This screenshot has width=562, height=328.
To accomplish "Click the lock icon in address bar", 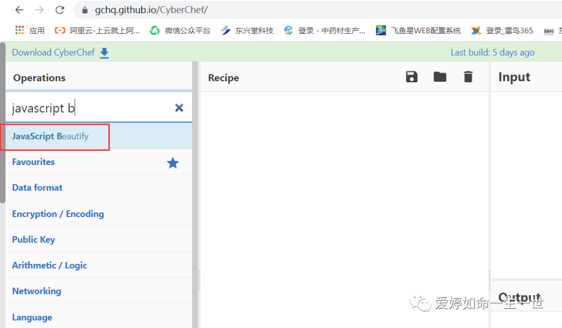I will coord(85,10).
